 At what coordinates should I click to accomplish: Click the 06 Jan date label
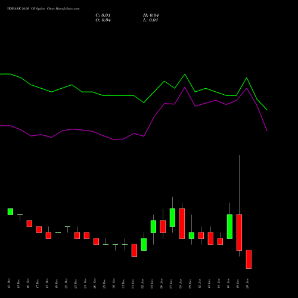(x=162, y=284)
